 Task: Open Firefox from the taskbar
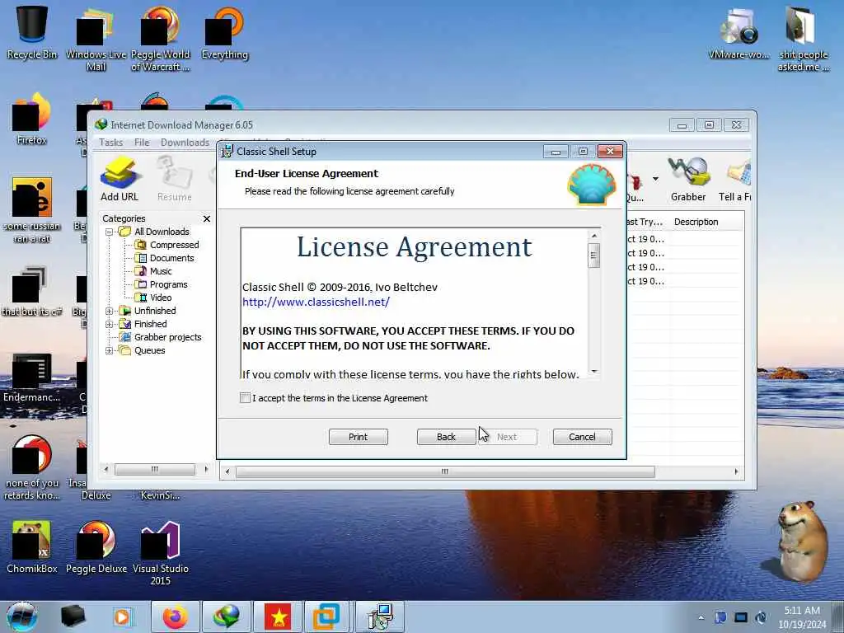click(x=175, y=617)
